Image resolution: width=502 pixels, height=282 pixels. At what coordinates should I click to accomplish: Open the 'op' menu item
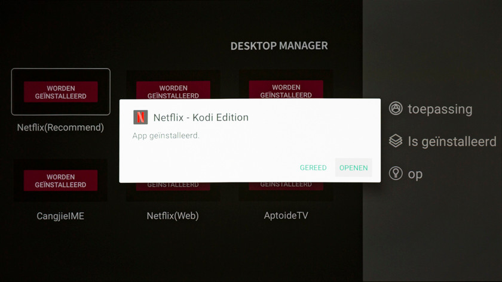pyautogui.click(x=406, y=173)
